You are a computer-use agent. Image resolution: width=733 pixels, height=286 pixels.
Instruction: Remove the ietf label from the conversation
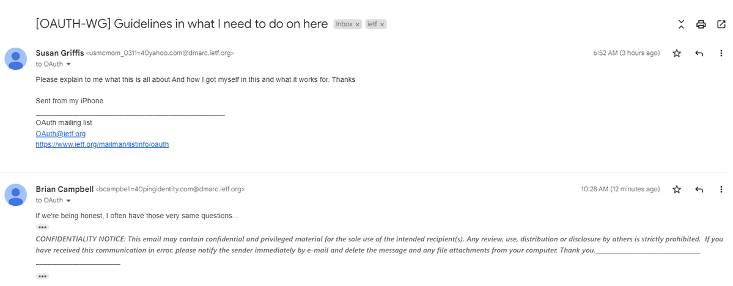click(x=382, y=24)
